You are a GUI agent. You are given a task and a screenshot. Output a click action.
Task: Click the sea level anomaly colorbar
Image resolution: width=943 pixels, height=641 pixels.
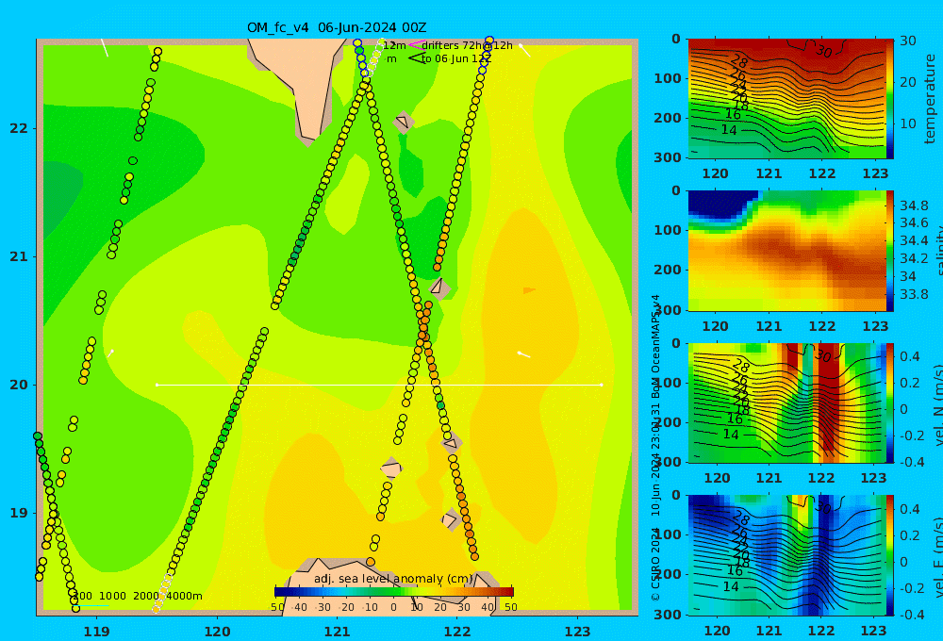pos(394,592)
